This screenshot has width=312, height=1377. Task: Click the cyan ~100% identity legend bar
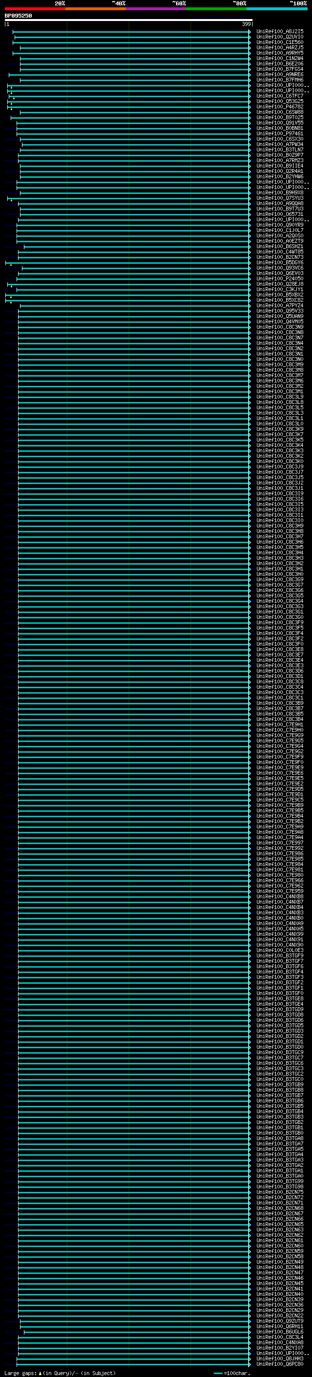(x=277, y=9)
